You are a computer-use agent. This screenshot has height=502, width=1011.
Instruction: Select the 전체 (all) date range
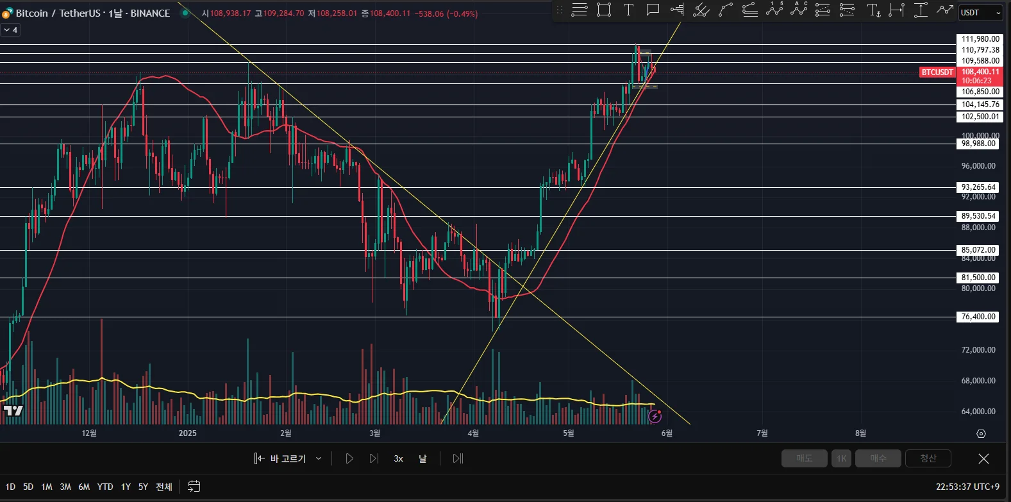point(164,487)
